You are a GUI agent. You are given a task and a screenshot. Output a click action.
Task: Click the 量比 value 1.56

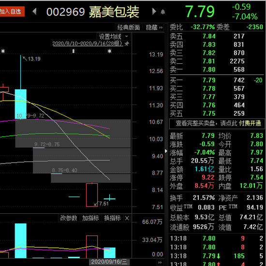click(x=257, y=169)
